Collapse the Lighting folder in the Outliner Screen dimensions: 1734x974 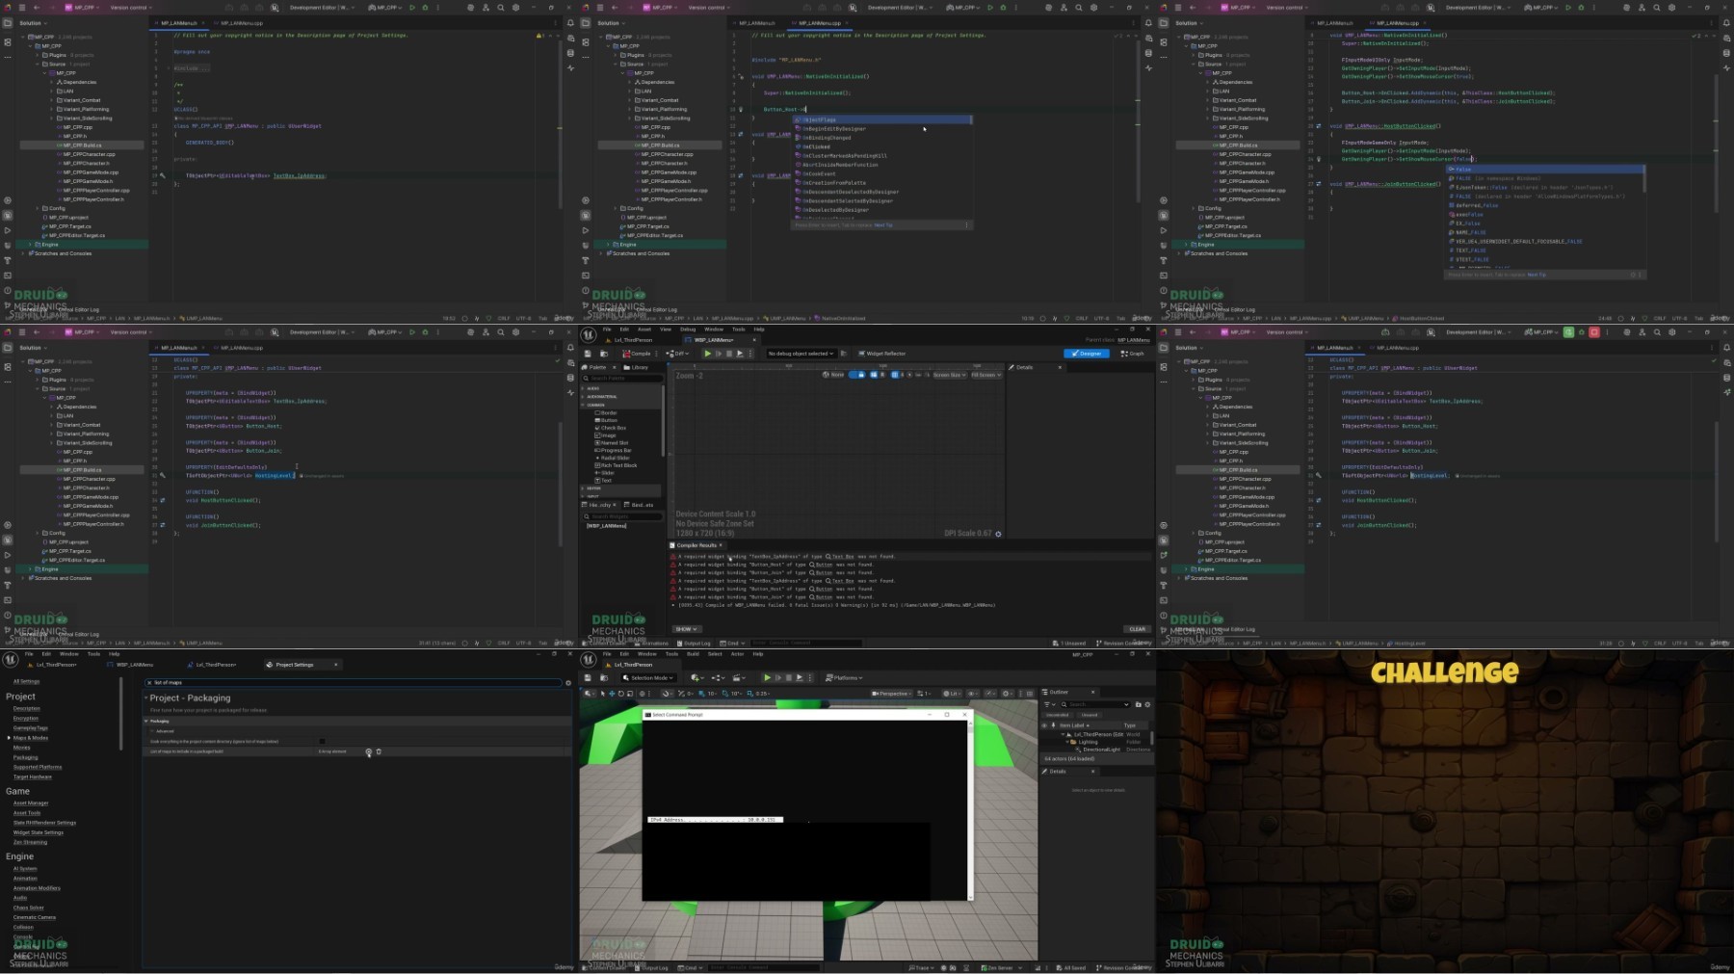(1068, 742)
